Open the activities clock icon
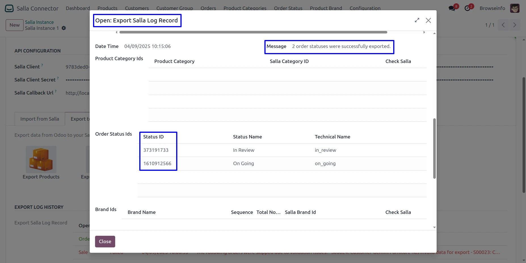 (467, 8)
